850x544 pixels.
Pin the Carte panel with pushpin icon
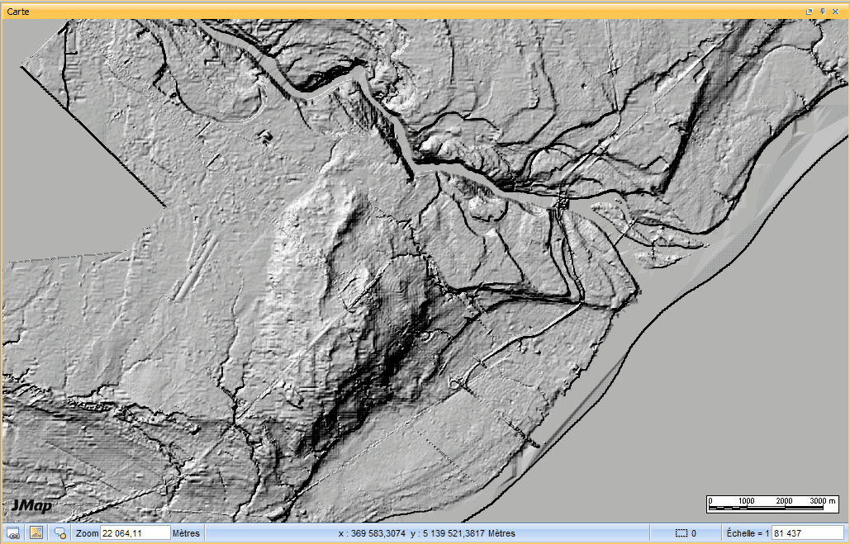(823, 12)
